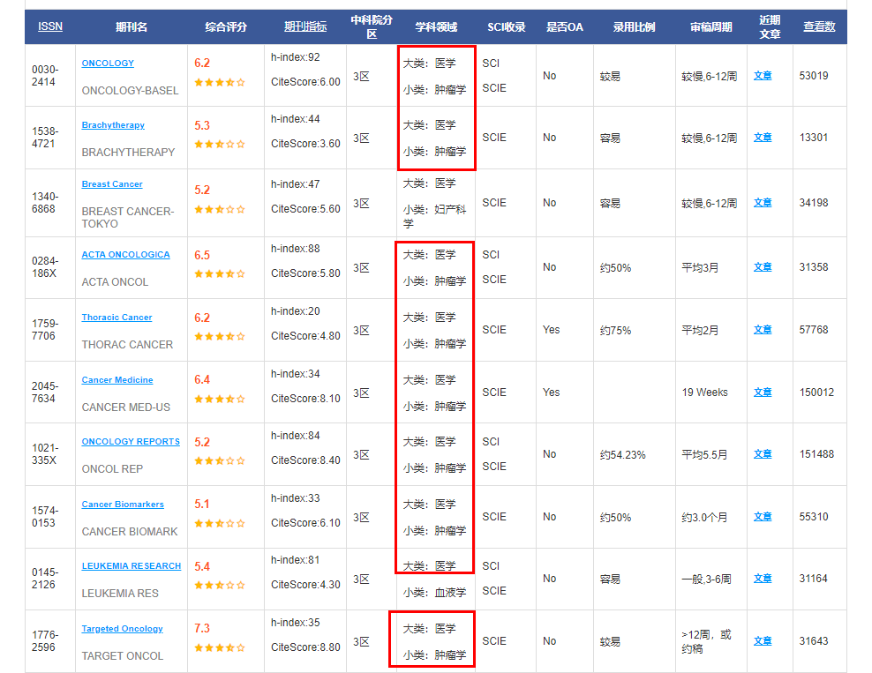Click the star rating for ONCOLOGY

click(220, 82)
